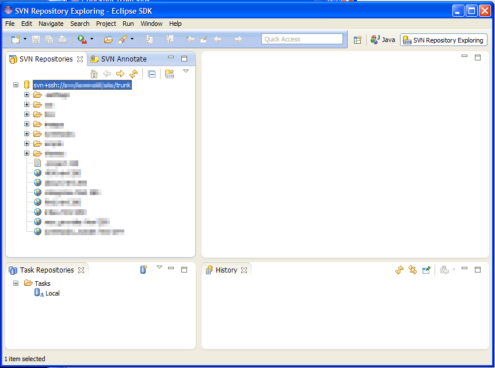Open the New wizard dropdown arrow
495x368 pixels.
[24, 39]
